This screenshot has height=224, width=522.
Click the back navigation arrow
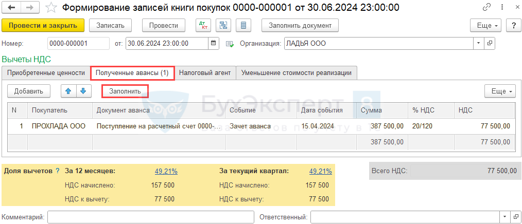[x=11, y=8]
